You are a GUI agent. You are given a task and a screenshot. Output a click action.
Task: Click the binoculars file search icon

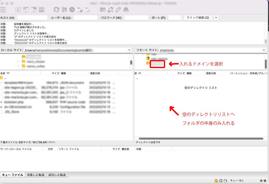point(126,10)
